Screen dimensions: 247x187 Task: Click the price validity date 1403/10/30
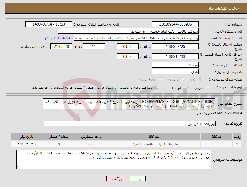pyautogui.click(x=175, y=56)
